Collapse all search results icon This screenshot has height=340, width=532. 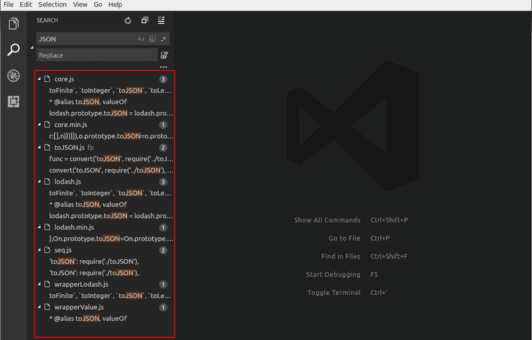click(x=145, y=20)
